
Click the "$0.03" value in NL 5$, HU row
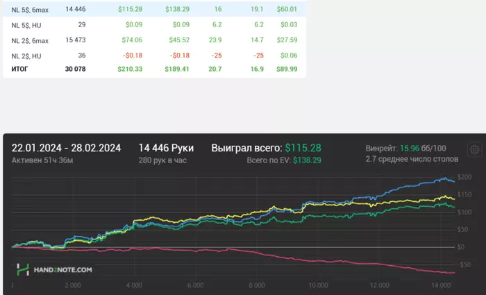coord(289,24)
